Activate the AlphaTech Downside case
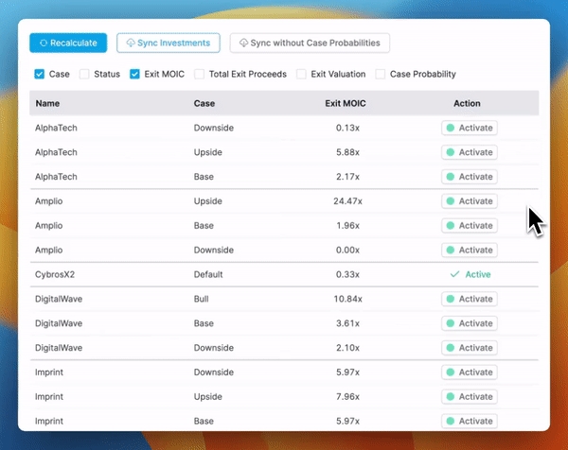This screenshot has height=450, width=568. pos(470,128)
